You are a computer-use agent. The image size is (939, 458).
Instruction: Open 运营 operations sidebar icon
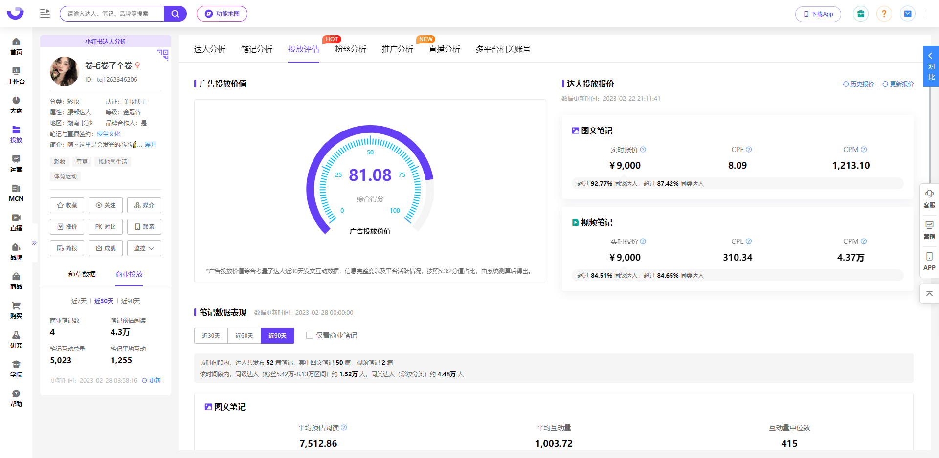pos(16,164)
